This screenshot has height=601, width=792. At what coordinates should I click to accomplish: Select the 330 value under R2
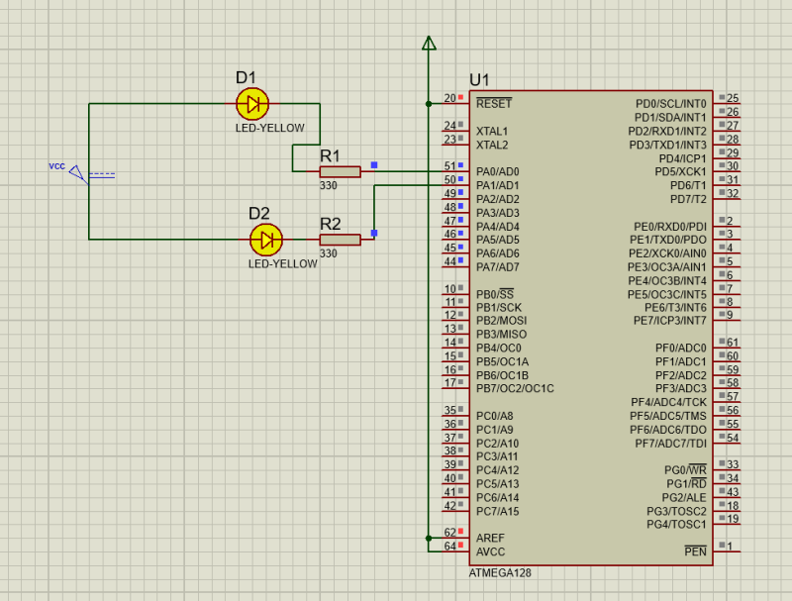328,252
